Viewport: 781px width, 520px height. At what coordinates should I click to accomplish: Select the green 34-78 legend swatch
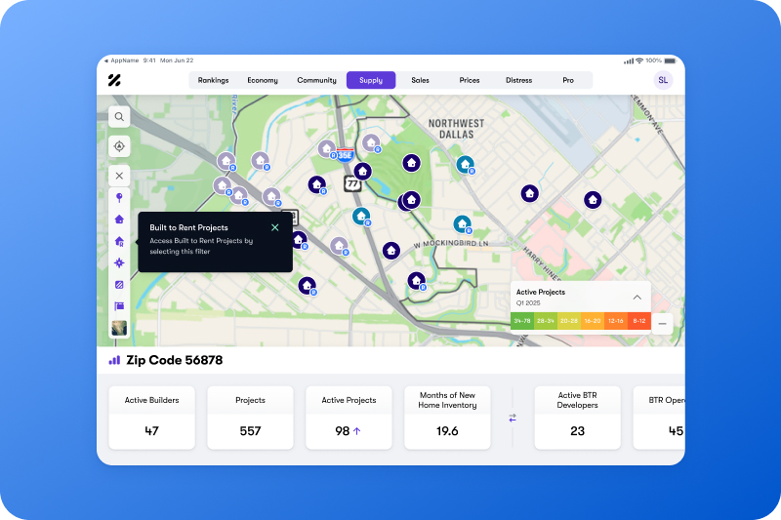click(x=522, y=321)
